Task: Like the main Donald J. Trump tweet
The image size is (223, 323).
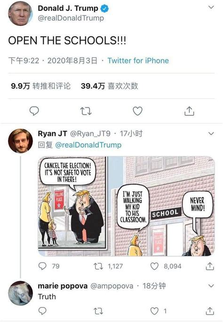Action: pos(137,111)
